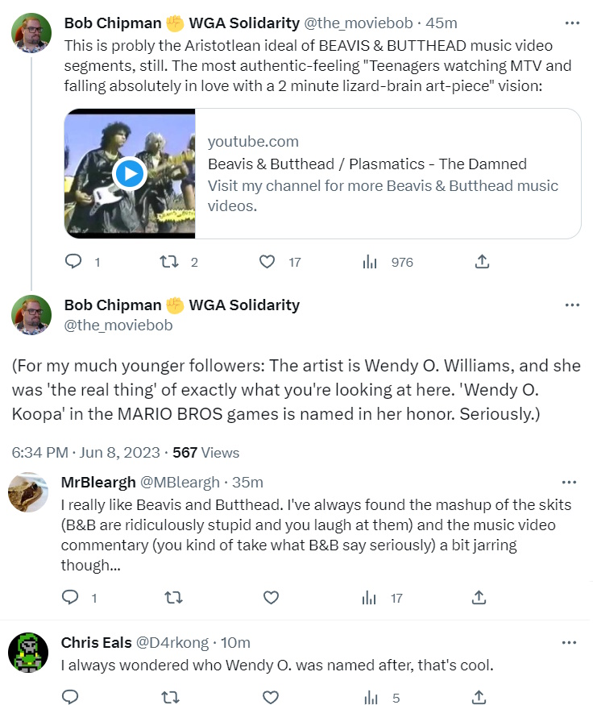Reply to Chris Eals' comment
This screenshot has width=593, height=705.
point(71,697)
